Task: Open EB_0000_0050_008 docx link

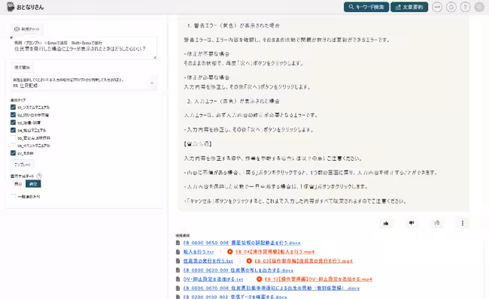Action: pyautogui.click(x=242, y=243)
